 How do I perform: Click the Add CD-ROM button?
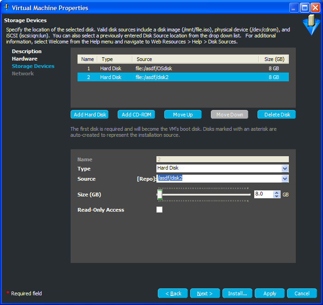[x=136, y=115]
